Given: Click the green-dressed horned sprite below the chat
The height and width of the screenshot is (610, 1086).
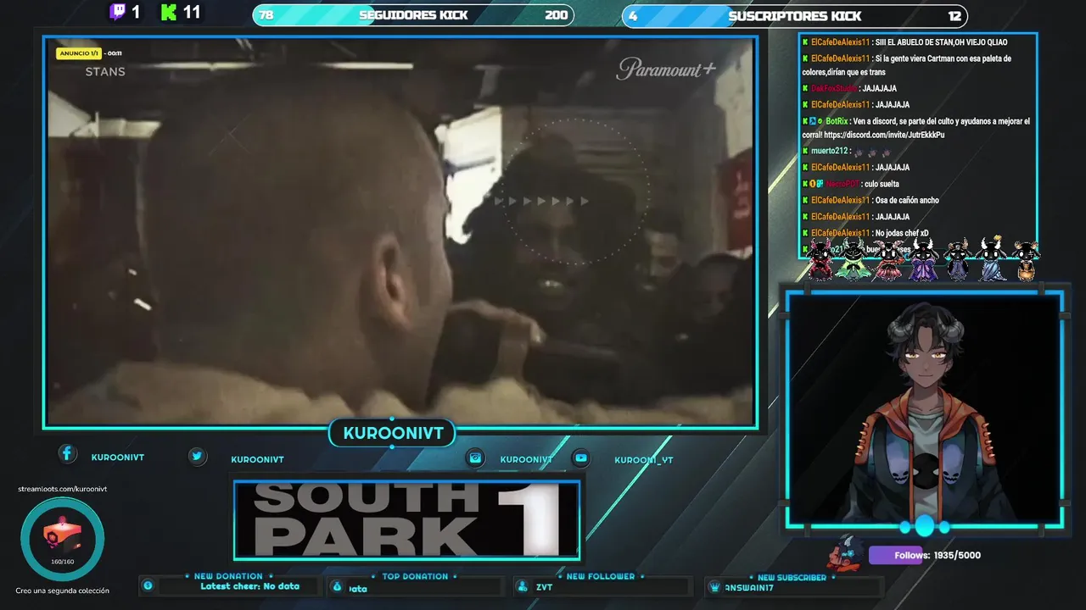Looking at the screenshot, I should (x=852, y=259).
